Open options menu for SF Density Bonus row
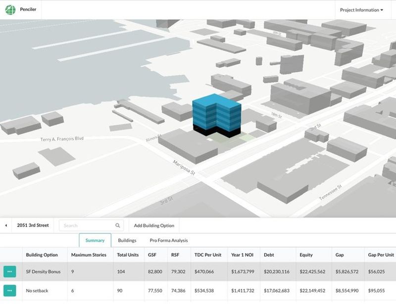 10,271
